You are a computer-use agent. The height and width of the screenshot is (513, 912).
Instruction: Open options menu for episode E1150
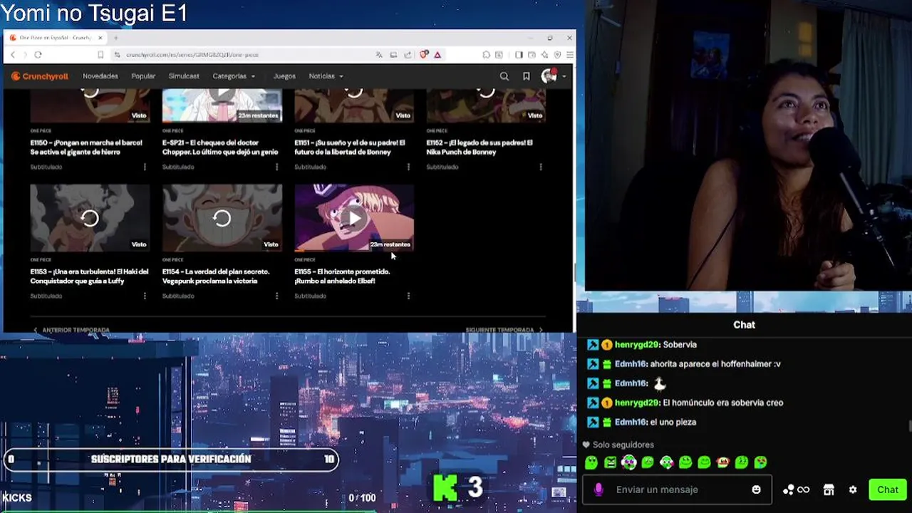(145, 167)
